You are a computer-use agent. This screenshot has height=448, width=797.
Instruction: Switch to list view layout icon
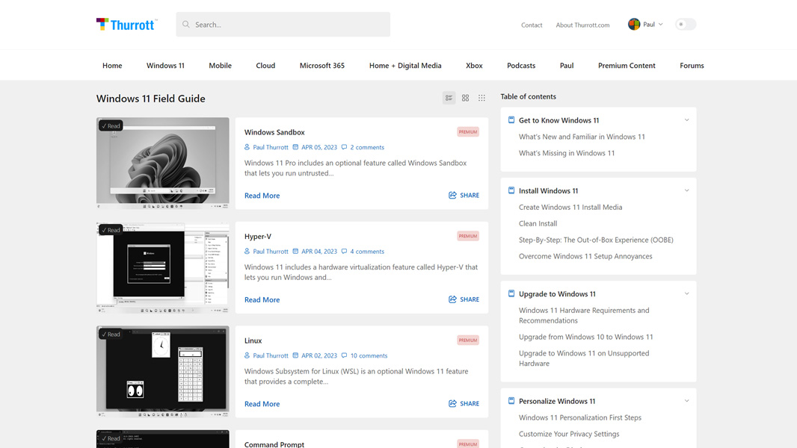(449, 98)
